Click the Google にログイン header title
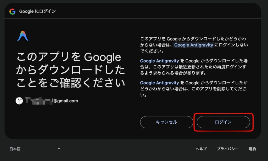This screenshot has height=161, width=268. coord(37,11)
